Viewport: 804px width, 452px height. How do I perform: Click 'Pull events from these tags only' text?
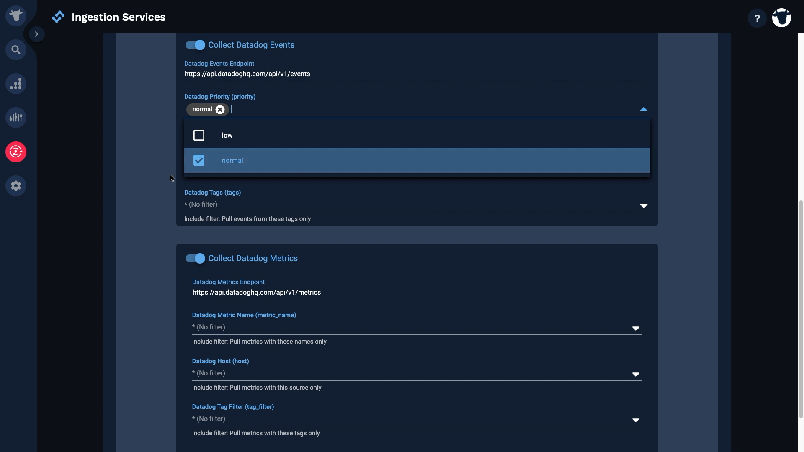[266, 219]
